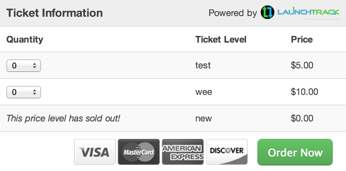The image size is (346, 171).
Task: Open quantity dropdown for wee ticket
Action: (x=24, y=92)
